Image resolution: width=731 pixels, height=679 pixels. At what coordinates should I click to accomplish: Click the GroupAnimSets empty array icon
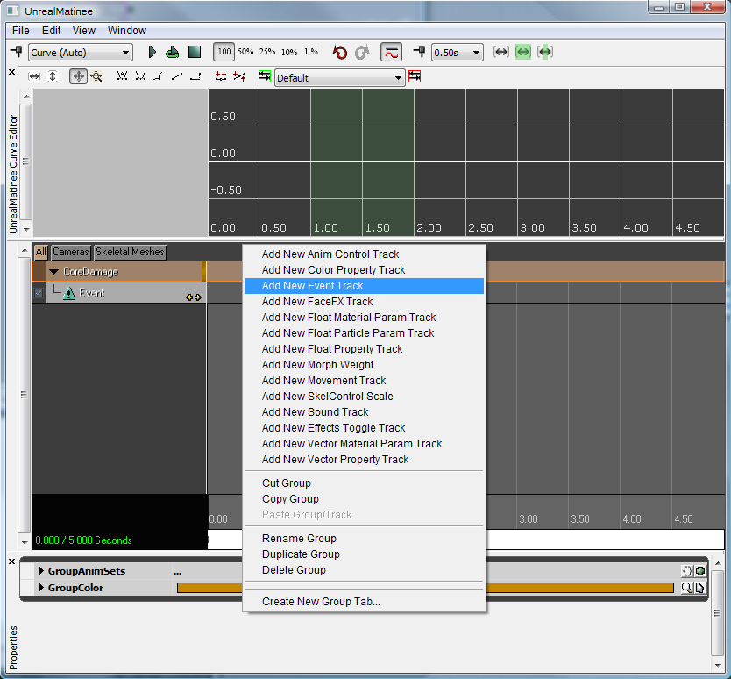[x=686, y=571]
